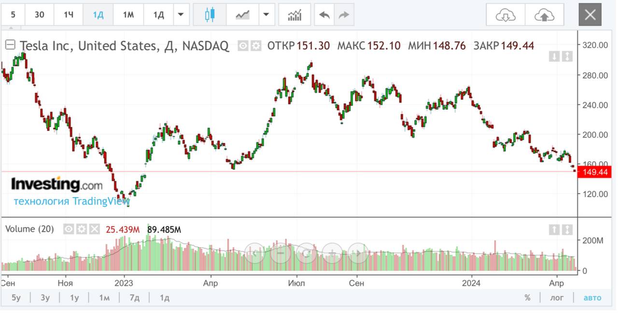
Task: Expand the timeframe interval dropdown arrow
Action: click(181, 14)
